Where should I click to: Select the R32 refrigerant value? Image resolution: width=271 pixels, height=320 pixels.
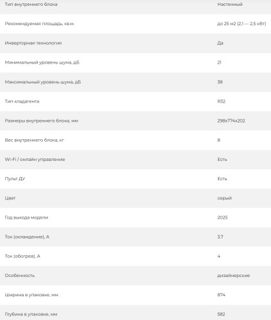221,101
